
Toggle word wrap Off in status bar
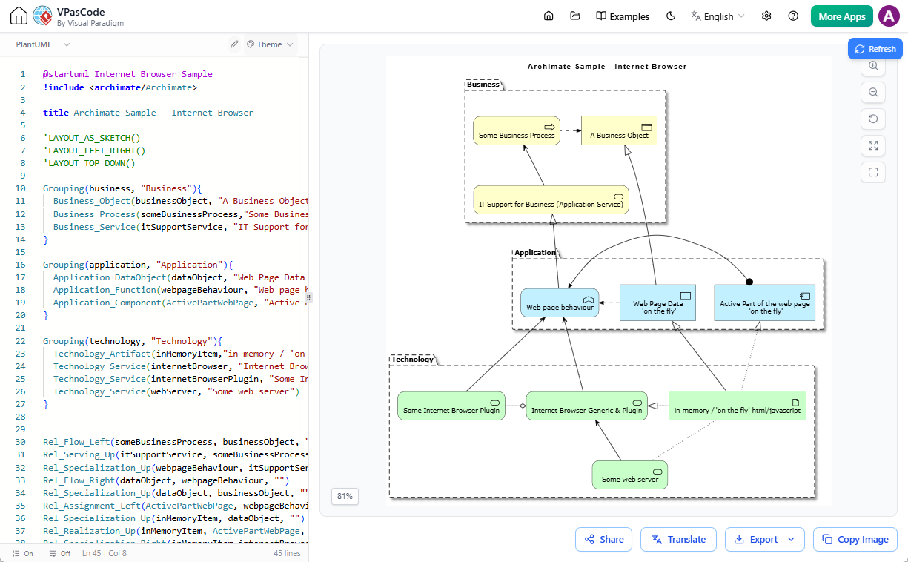point(59,553)
